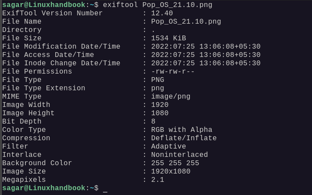Screen dimensions: 312x195
Task: Click the Compression value Deflate/Inflate
Action: tap(184, 138)
